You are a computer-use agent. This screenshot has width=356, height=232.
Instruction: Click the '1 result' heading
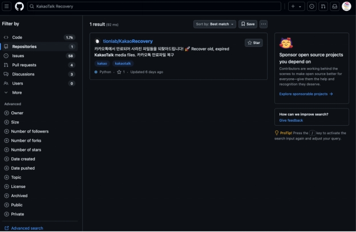click(x=97, y=25)
